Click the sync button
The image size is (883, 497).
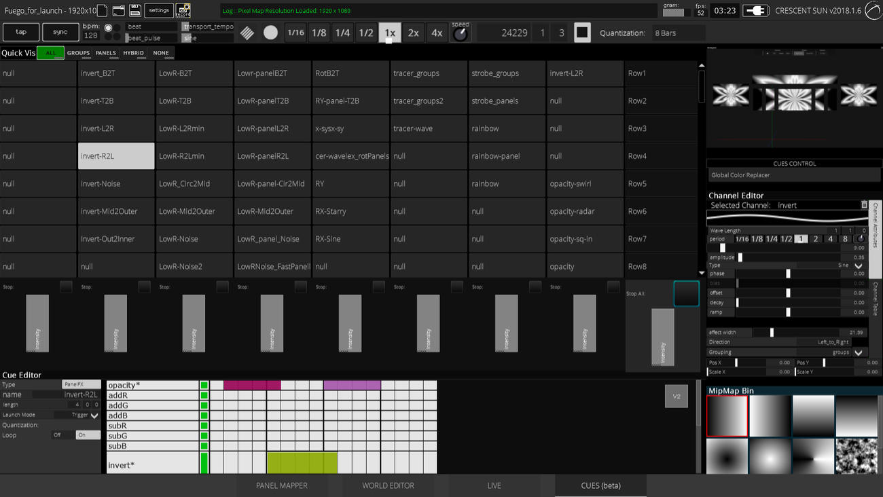(60, 32)
